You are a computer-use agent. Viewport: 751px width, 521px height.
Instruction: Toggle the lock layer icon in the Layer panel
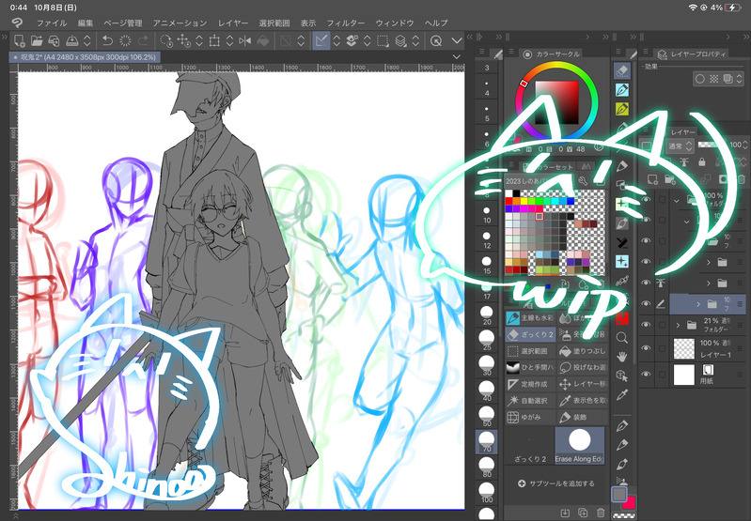coord(702,162)
